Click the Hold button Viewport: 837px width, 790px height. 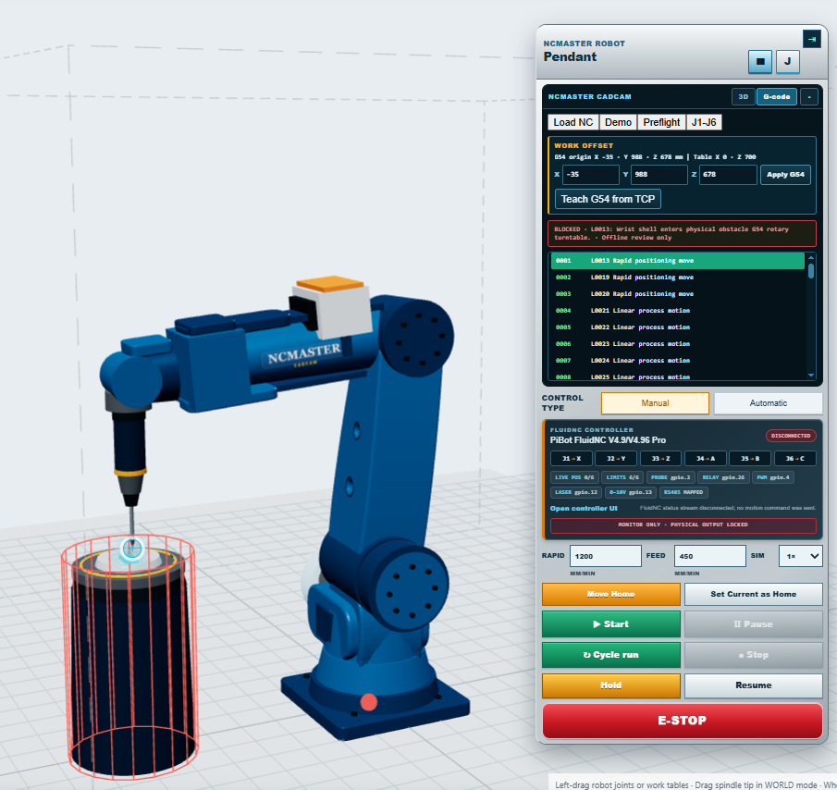[610, 685]
